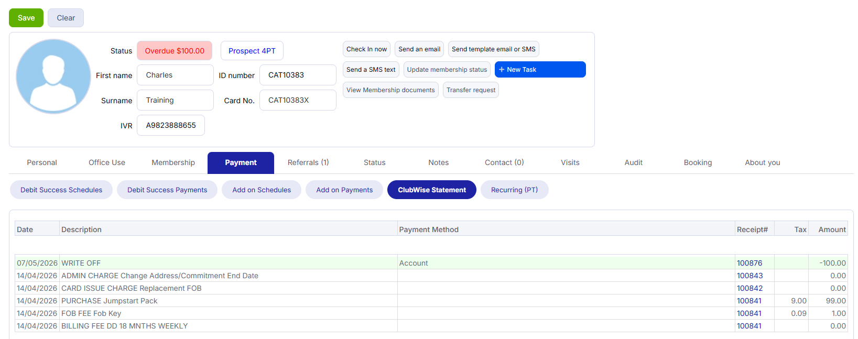Viewport: 858px width, 339px height.
Task: Click Send a SMS text button
Action: click(x=371, y=70)
